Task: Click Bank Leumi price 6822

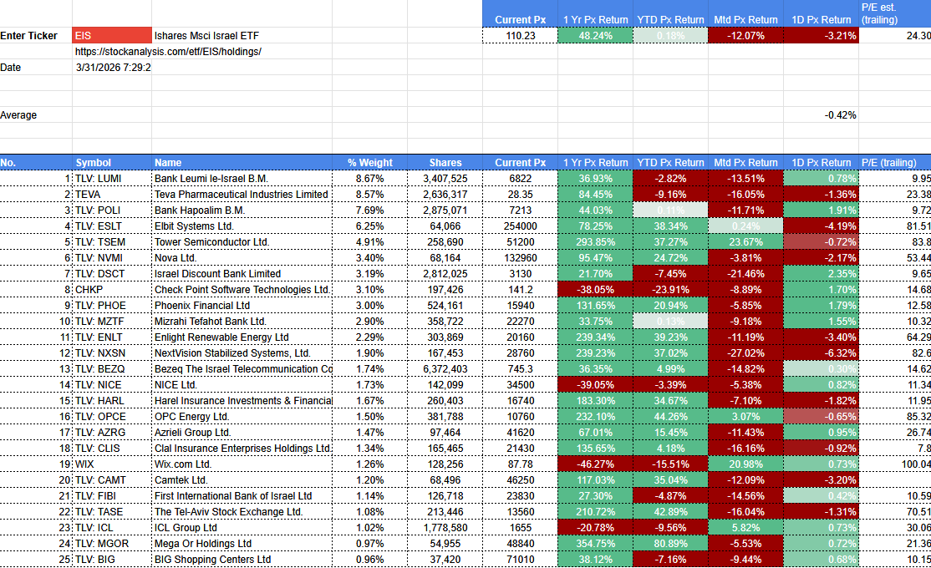Action: pyautogui.click(x=520, y=179)
